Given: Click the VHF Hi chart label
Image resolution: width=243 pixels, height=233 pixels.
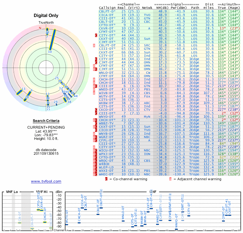Looking at the screenshot, I should 42,192.
